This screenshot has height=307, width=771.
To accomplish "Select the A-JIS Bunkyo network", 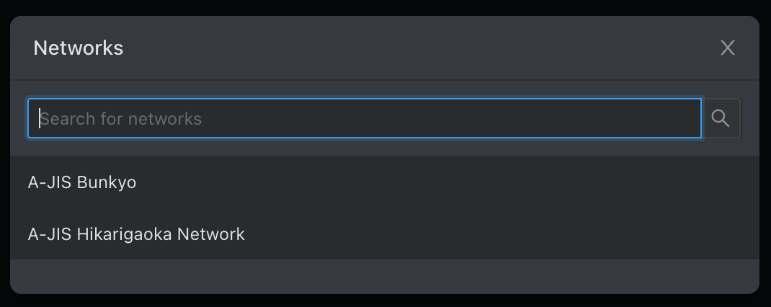I will click(x=82, y=182).
